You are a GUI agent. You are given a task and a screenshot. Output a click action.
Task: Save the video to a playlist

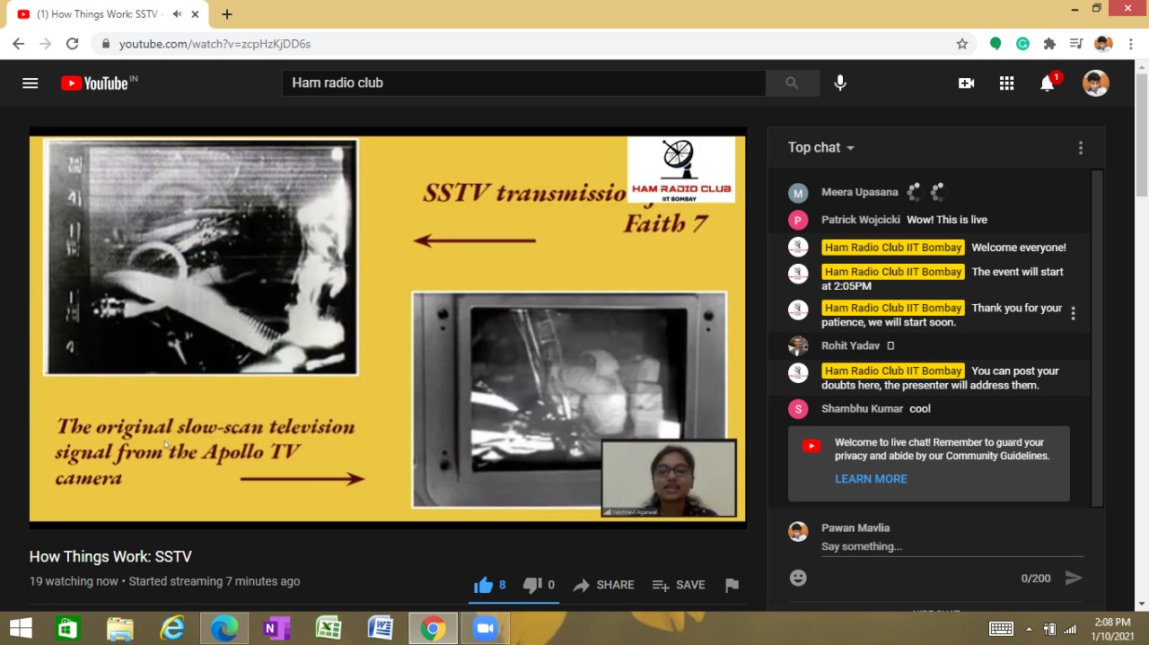click(679, 585)
